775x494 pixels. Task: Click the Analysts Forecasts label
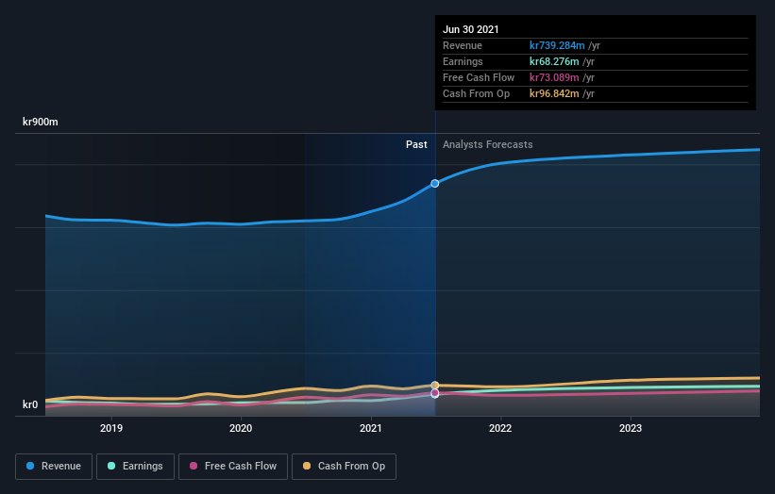[488, 144]
